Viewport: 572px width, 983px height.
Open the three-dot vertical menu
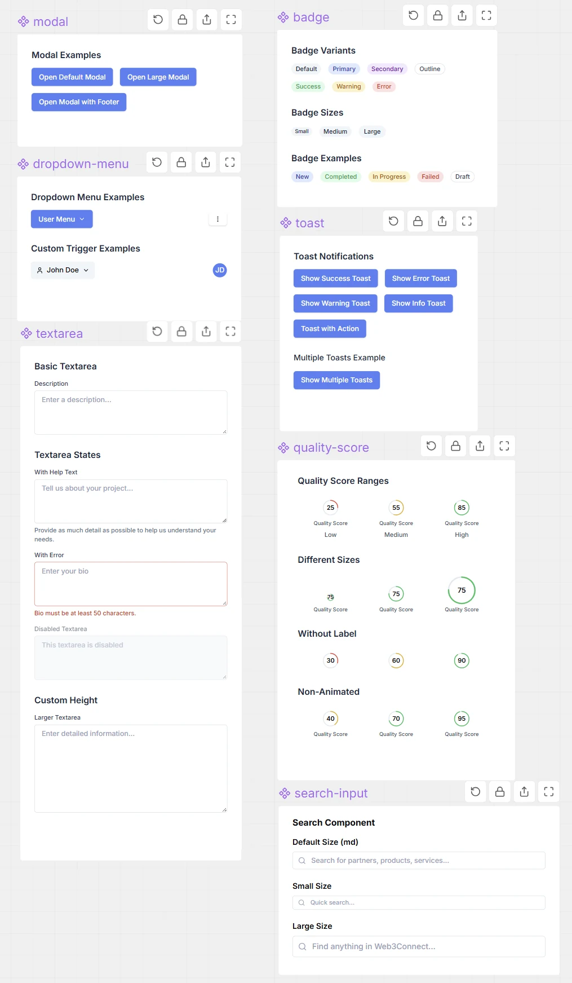pos(218,219)
